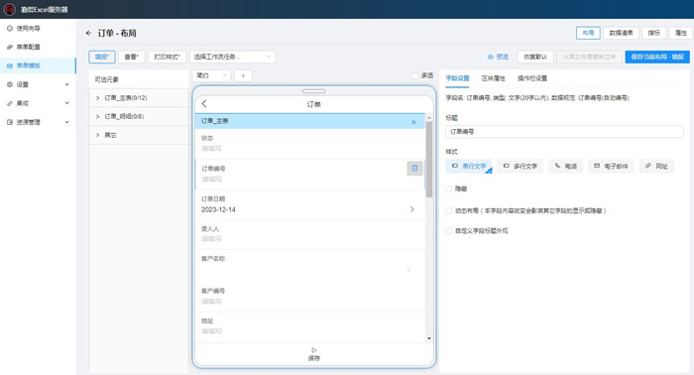This screenshot has width=694, height=375.
Task: Click the phone preview back chevron
Action: coord(204,103)
